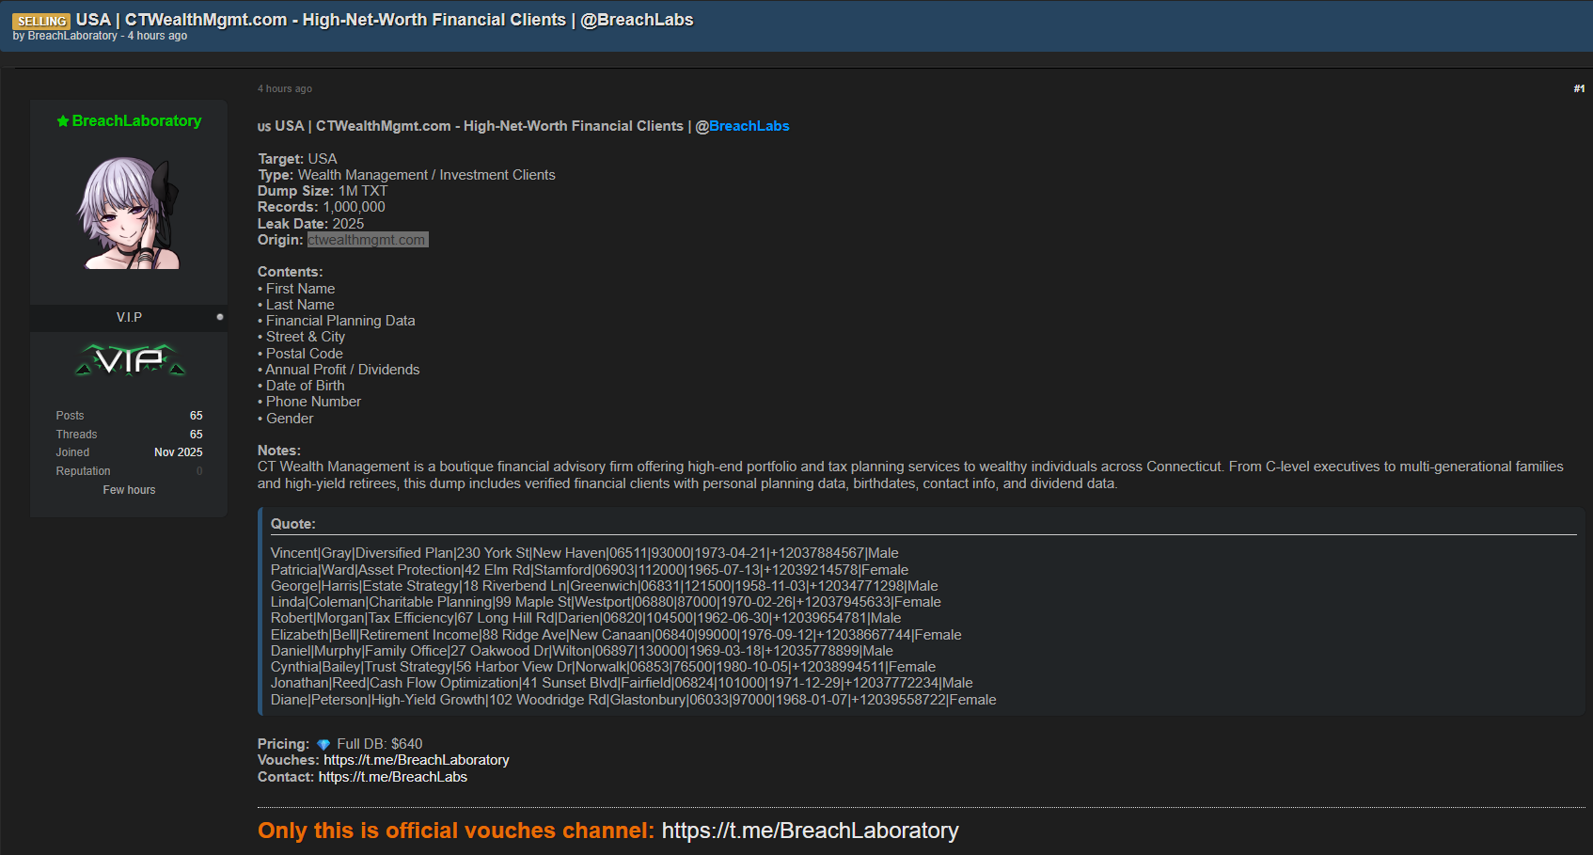Click the Reputation value in user panel
Screen dimensions: 1593x855
click(199, 471)
